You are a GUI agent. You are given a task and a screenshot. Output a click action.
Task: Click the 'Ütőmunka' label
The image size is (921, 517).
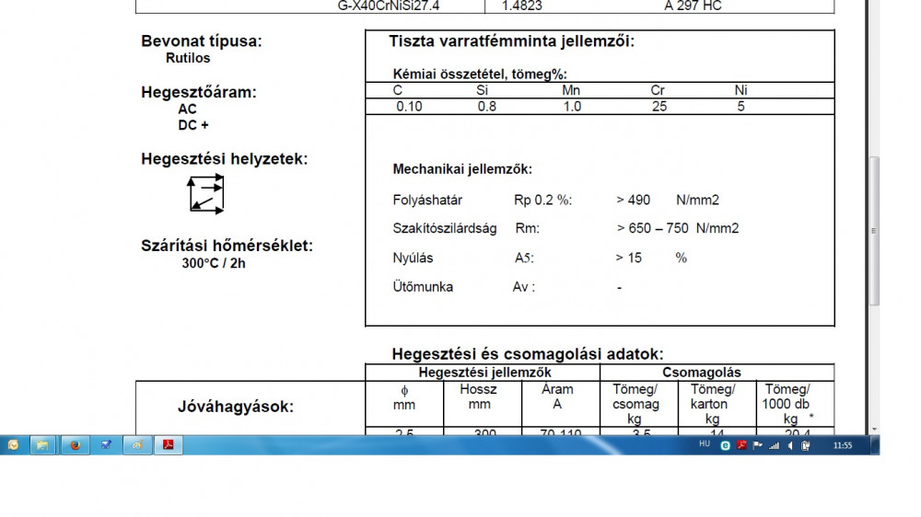[x=423, y=287]
